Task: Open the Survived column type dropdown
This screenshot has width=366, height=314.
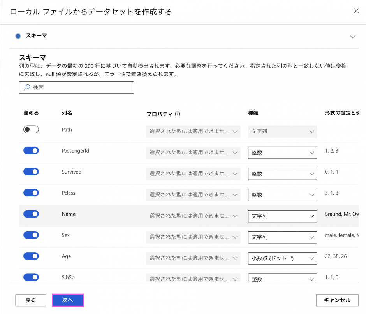Action: coord(282,174)
